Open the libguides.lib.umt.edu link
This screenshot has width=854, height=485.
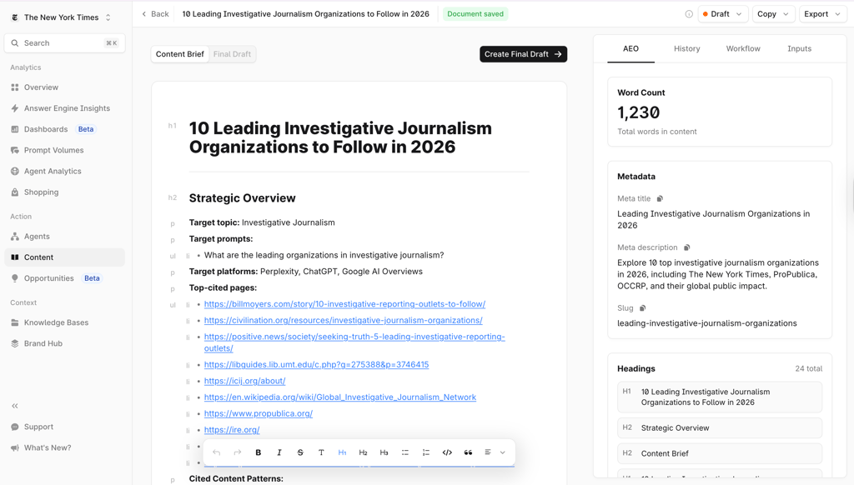[x=316, y=365]
